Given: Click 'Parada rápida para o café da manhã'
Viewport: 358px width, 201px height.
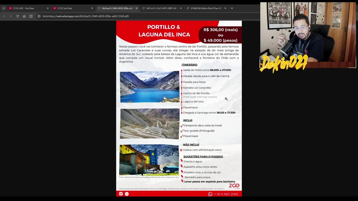Looking at the screenshot, I should pyautogui.click(x=206, y=76).
